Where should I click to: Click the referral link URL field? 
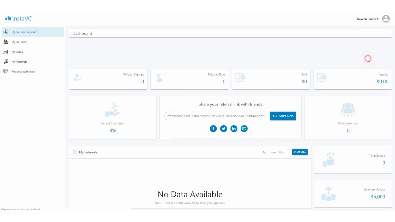click(217, 116)
